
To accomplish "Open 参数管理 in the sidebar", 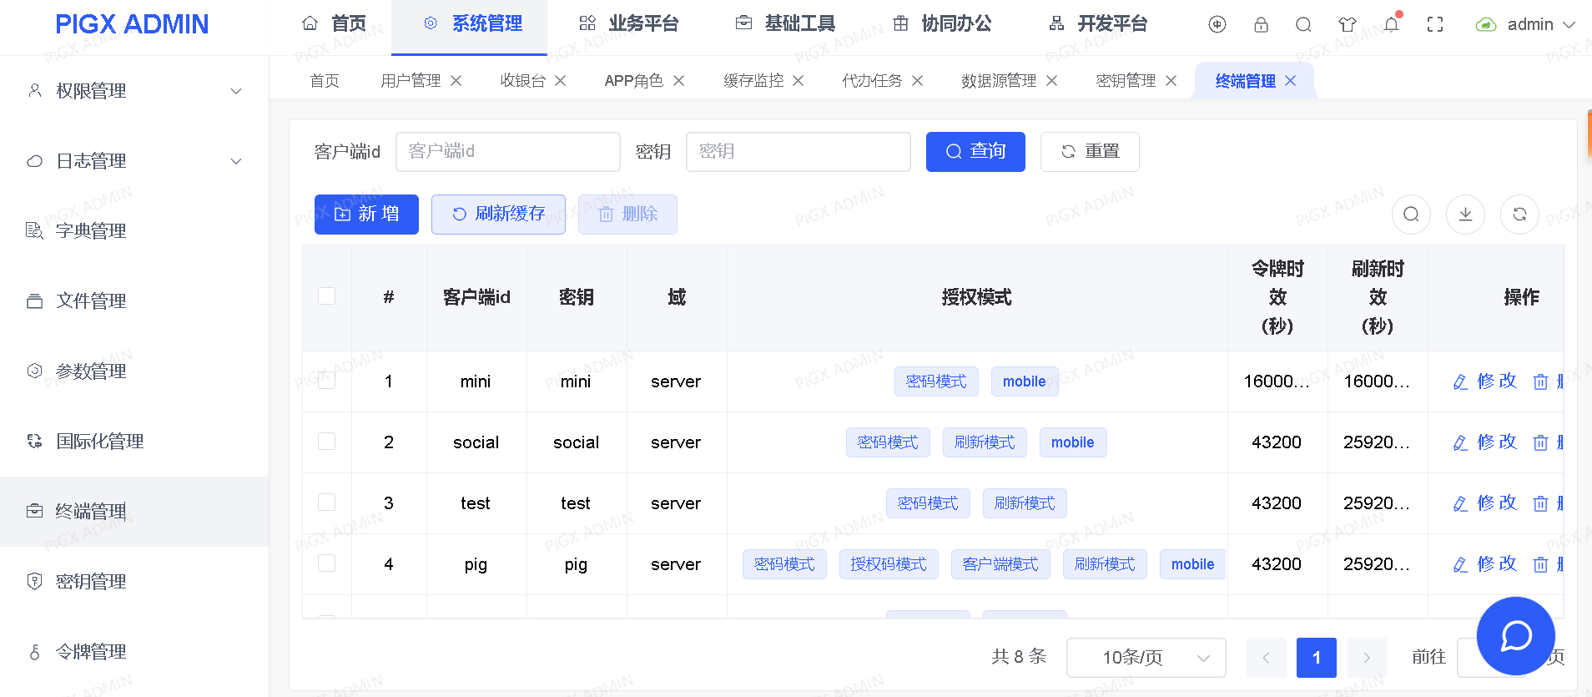I will 134,371.
